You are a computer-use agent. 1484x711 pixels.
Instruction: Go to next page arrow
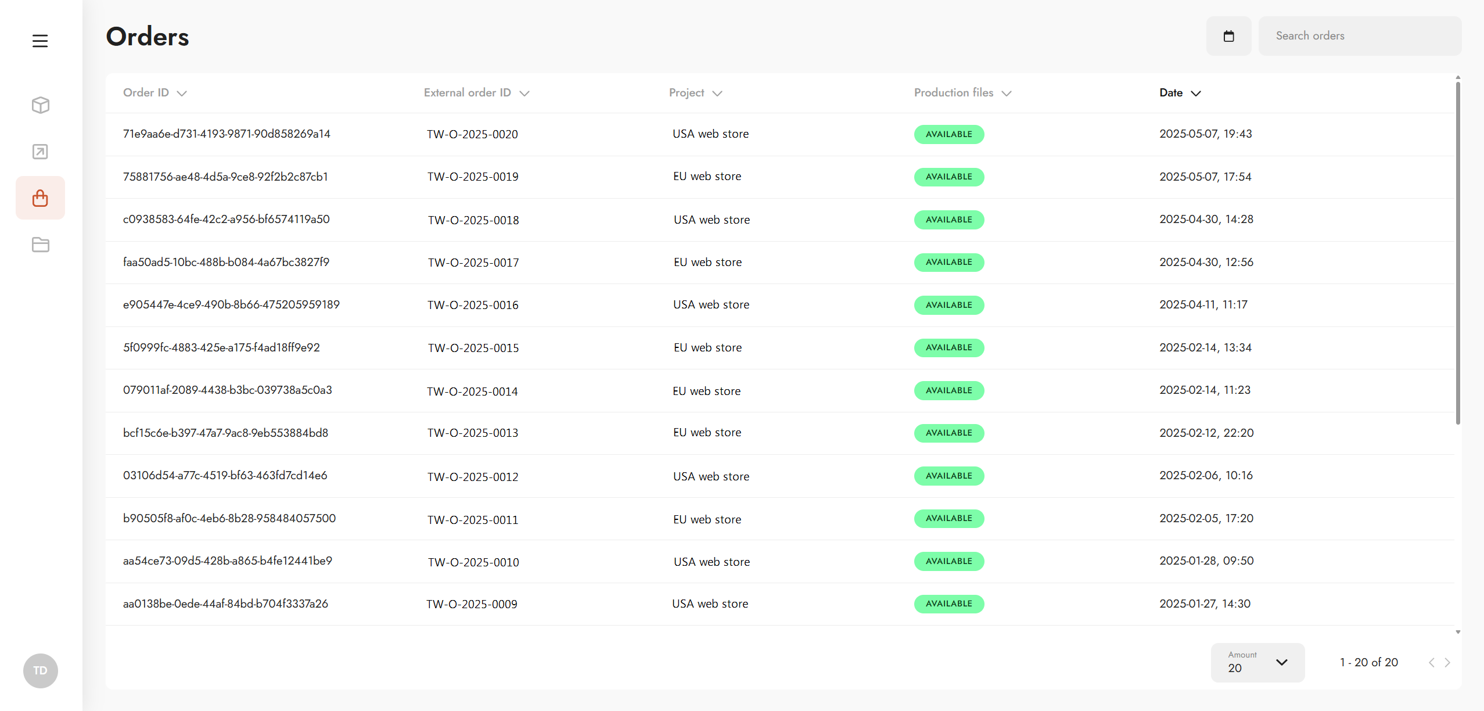[1447, 663]
